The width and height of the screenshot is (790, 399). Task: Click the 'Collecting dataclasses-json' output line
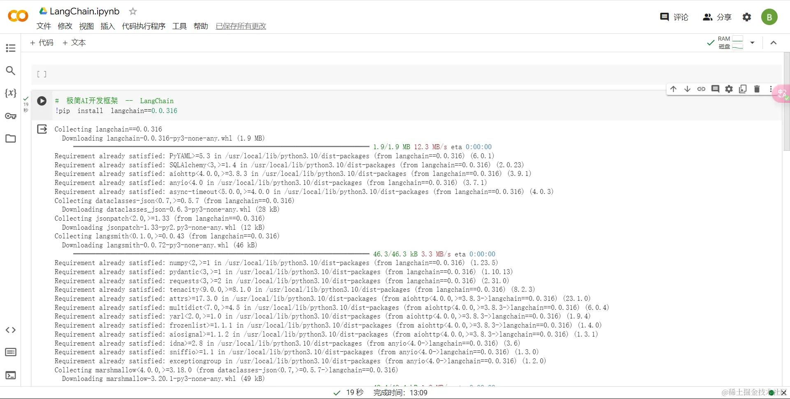[174, 201]
